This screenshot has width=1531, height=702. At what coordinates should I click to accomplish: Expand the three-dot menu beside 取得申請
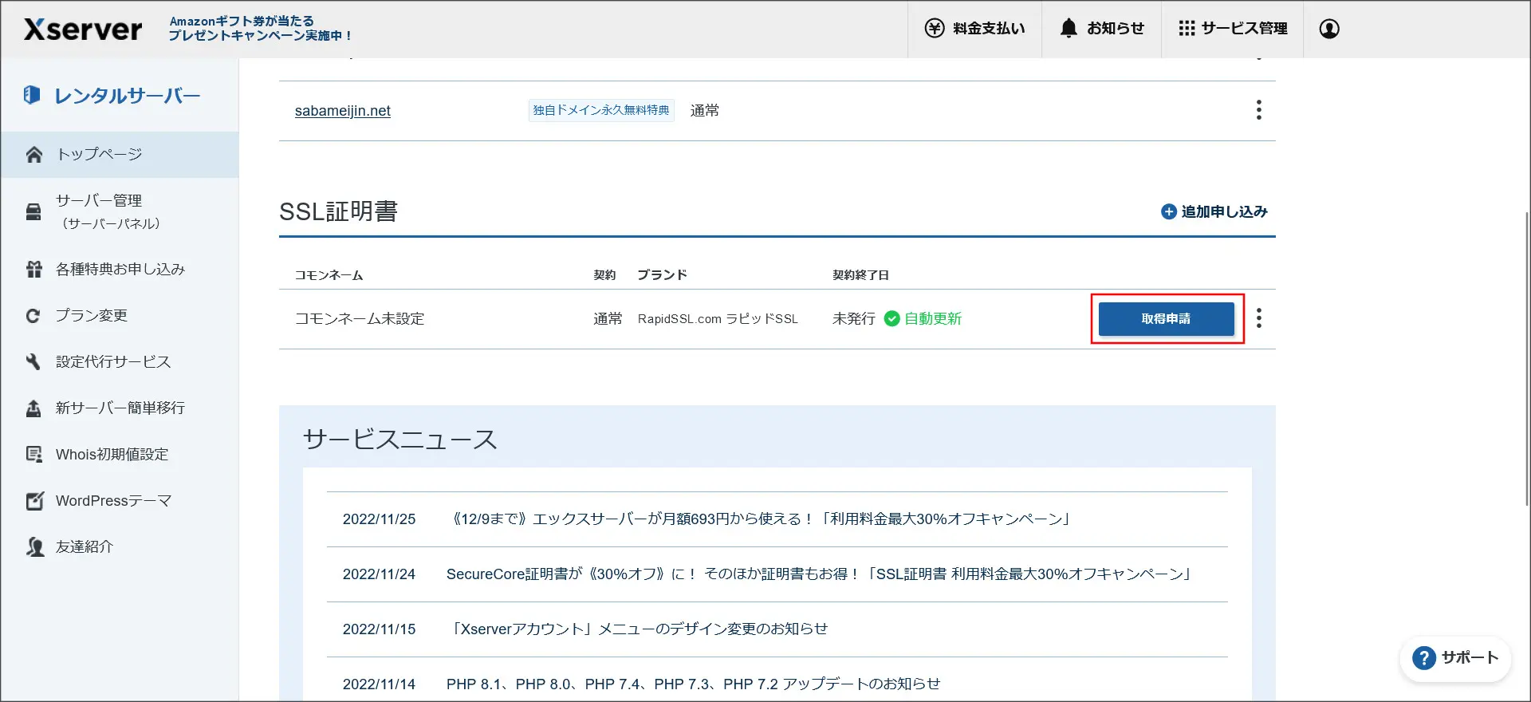(1258, 318)
